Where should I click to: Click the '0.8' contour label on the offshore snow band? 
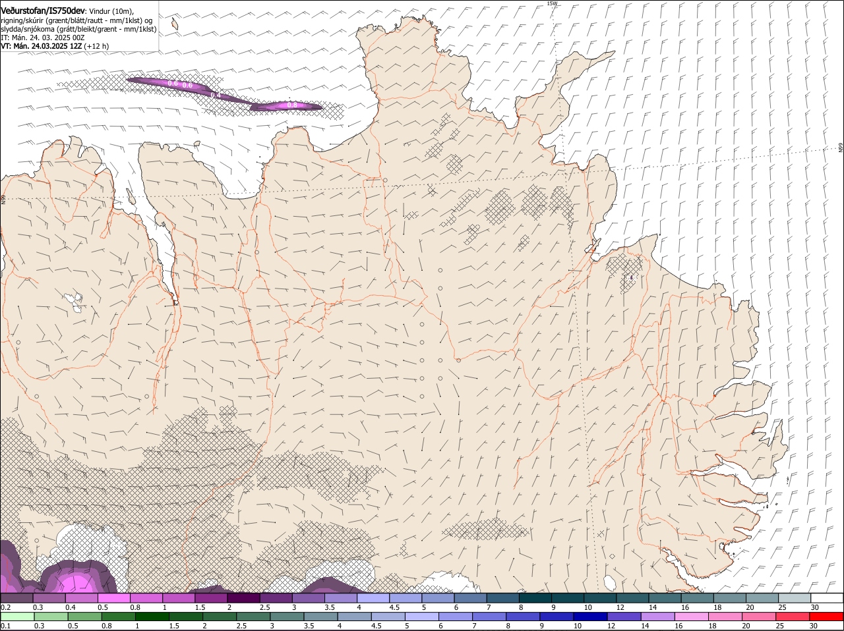pos(292,105)
